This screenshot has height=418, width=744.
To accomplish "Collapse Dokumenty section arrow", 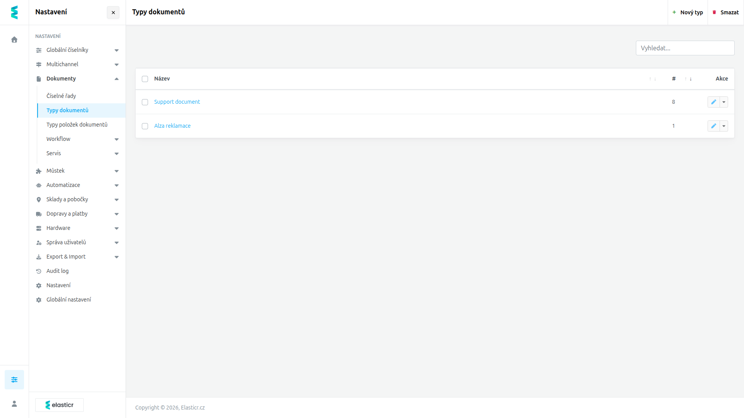I will tap(117, 79).
